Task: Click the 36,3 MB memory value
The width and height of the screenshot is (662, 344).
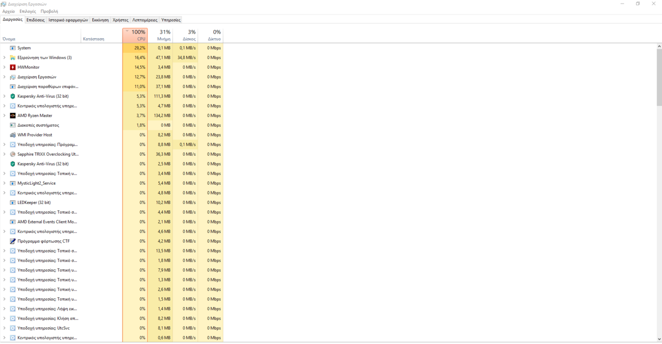Action: (163, 154)
